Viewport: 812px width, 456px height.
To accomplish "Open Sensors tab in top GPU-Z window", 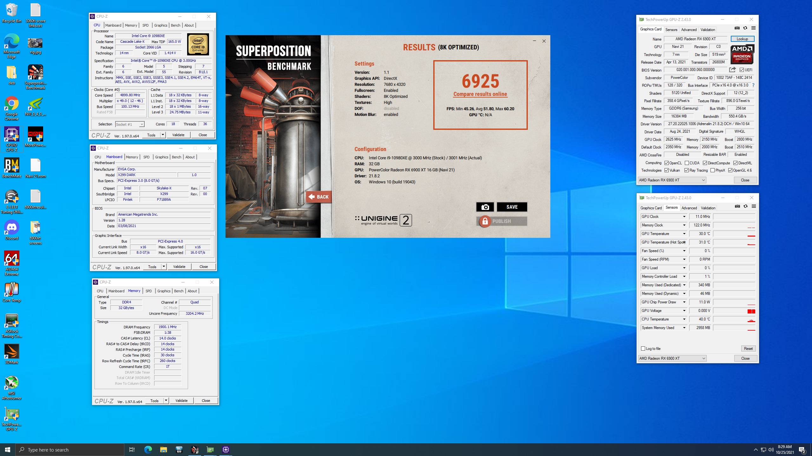I will point(671,30).
